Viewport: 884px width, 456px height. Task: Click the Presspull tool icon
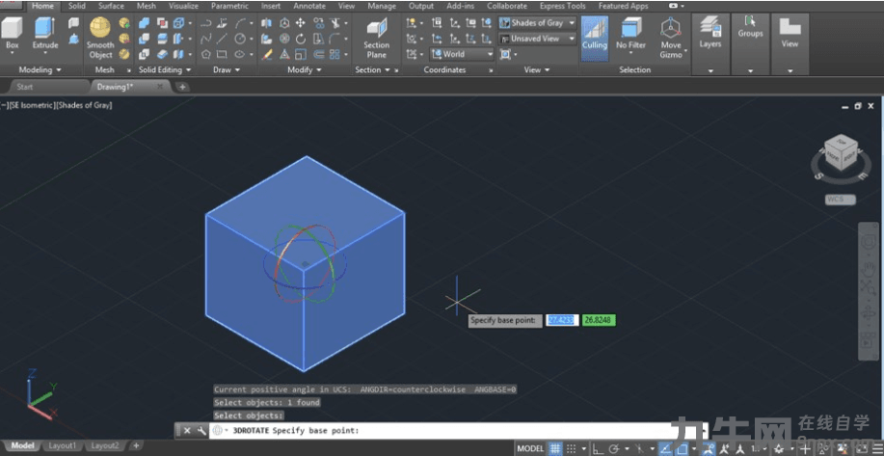(x=73, y=39)
